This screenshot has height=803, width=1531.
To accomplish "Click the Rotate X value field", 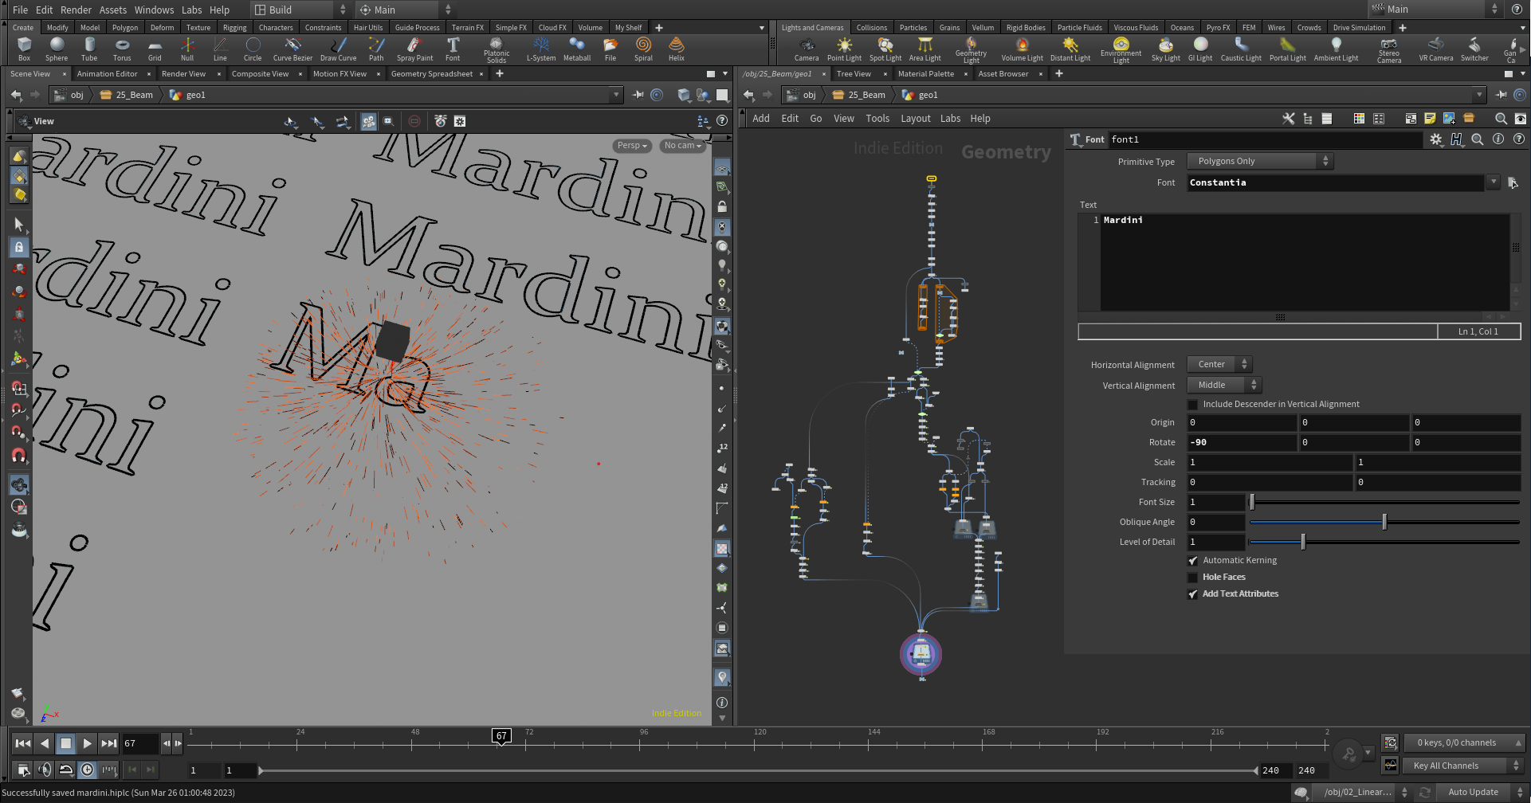I will pyautogui.click(x=1242, y=442).
